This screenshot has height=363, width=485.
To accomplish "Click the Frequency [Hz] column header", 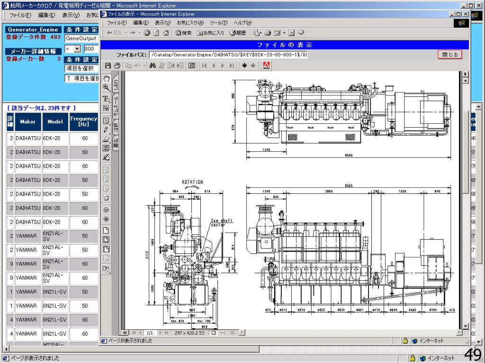I will point(83,121).
